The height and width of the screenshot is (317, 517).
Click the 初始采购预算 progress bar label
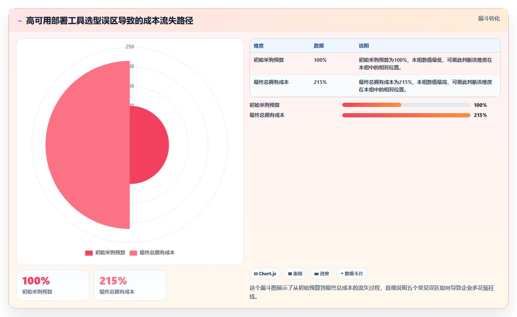265,105
